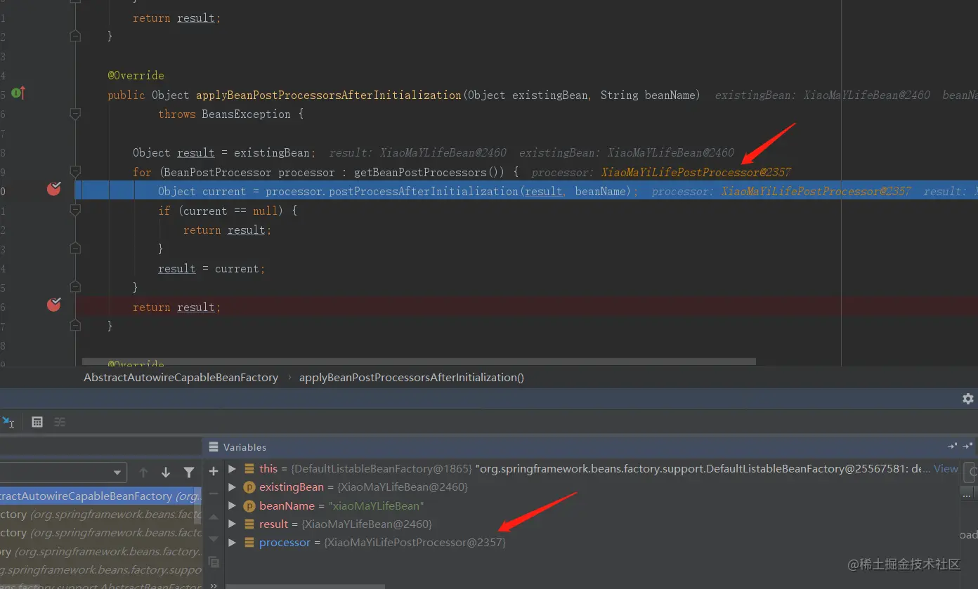978x589 pixels.
Task: Click the {DefaultListableBeanFactory@1865} value
Action: [381, 468]
